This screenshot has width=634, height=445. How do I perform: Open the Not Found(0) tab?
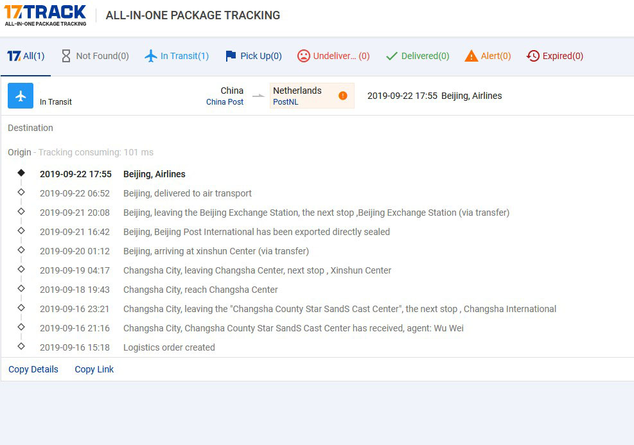pos(95,56)
